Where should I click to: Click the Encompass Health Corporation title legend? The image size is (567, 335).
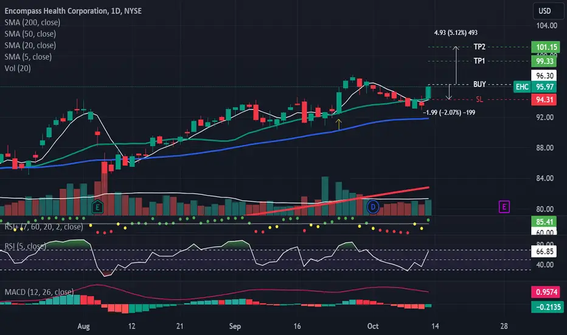coord(73,11)
